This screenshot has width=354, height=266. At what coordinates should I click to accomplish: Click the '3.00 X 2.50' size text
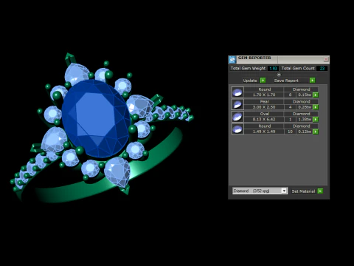[x=264, y=107]
